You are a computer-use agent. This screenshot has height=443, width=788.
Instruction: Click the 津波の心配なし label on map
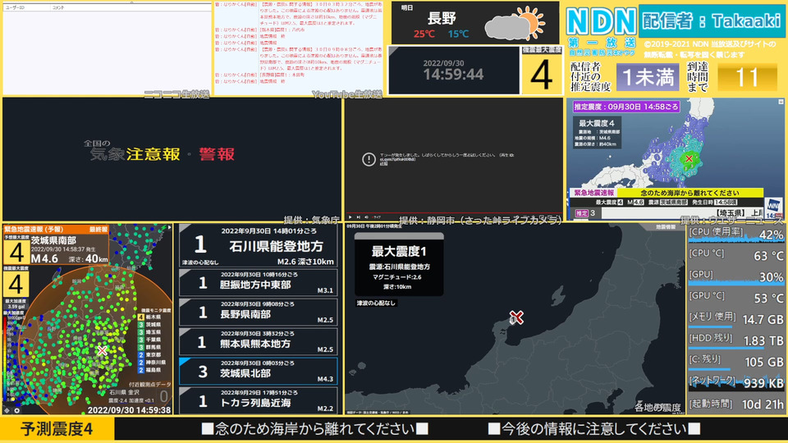[376, 303]
